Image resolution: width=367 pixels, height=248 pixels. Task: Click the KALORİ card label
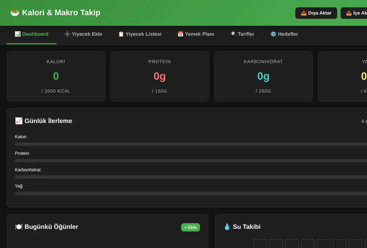point(56,62)
